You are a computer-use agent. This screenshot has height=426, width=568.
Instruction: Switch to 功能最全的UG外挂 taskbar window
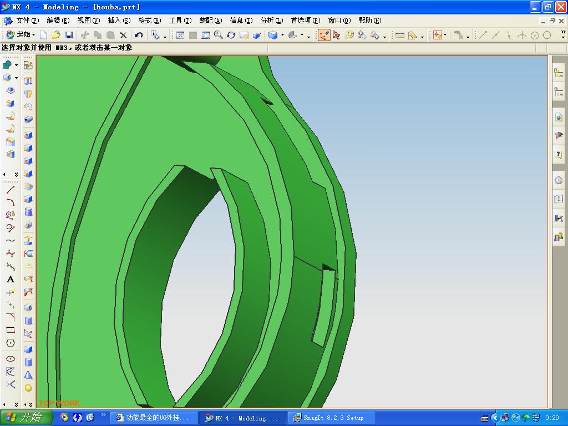154,418
